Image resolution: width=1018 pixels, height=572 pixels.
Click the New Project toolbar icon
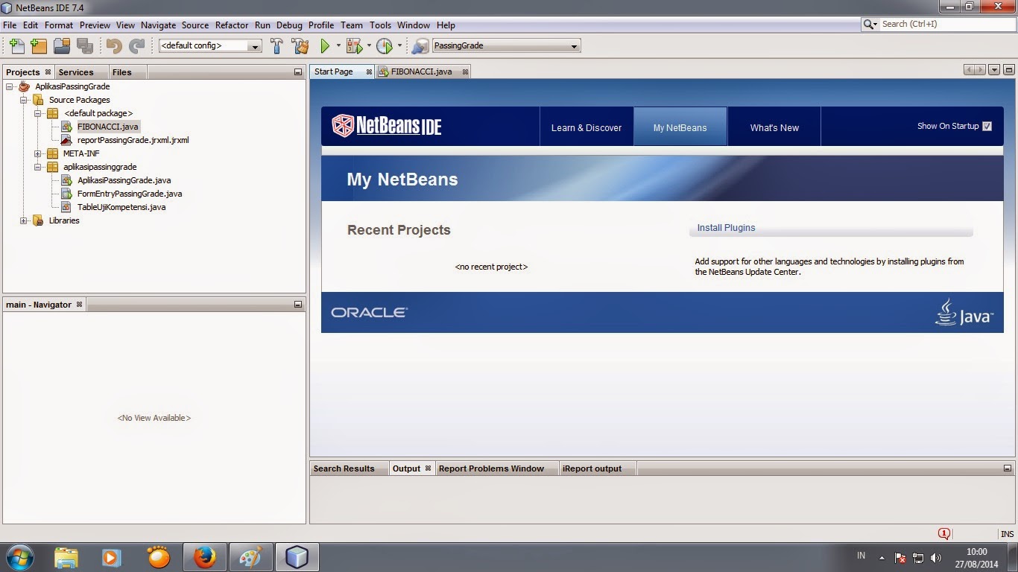[39, 46]
